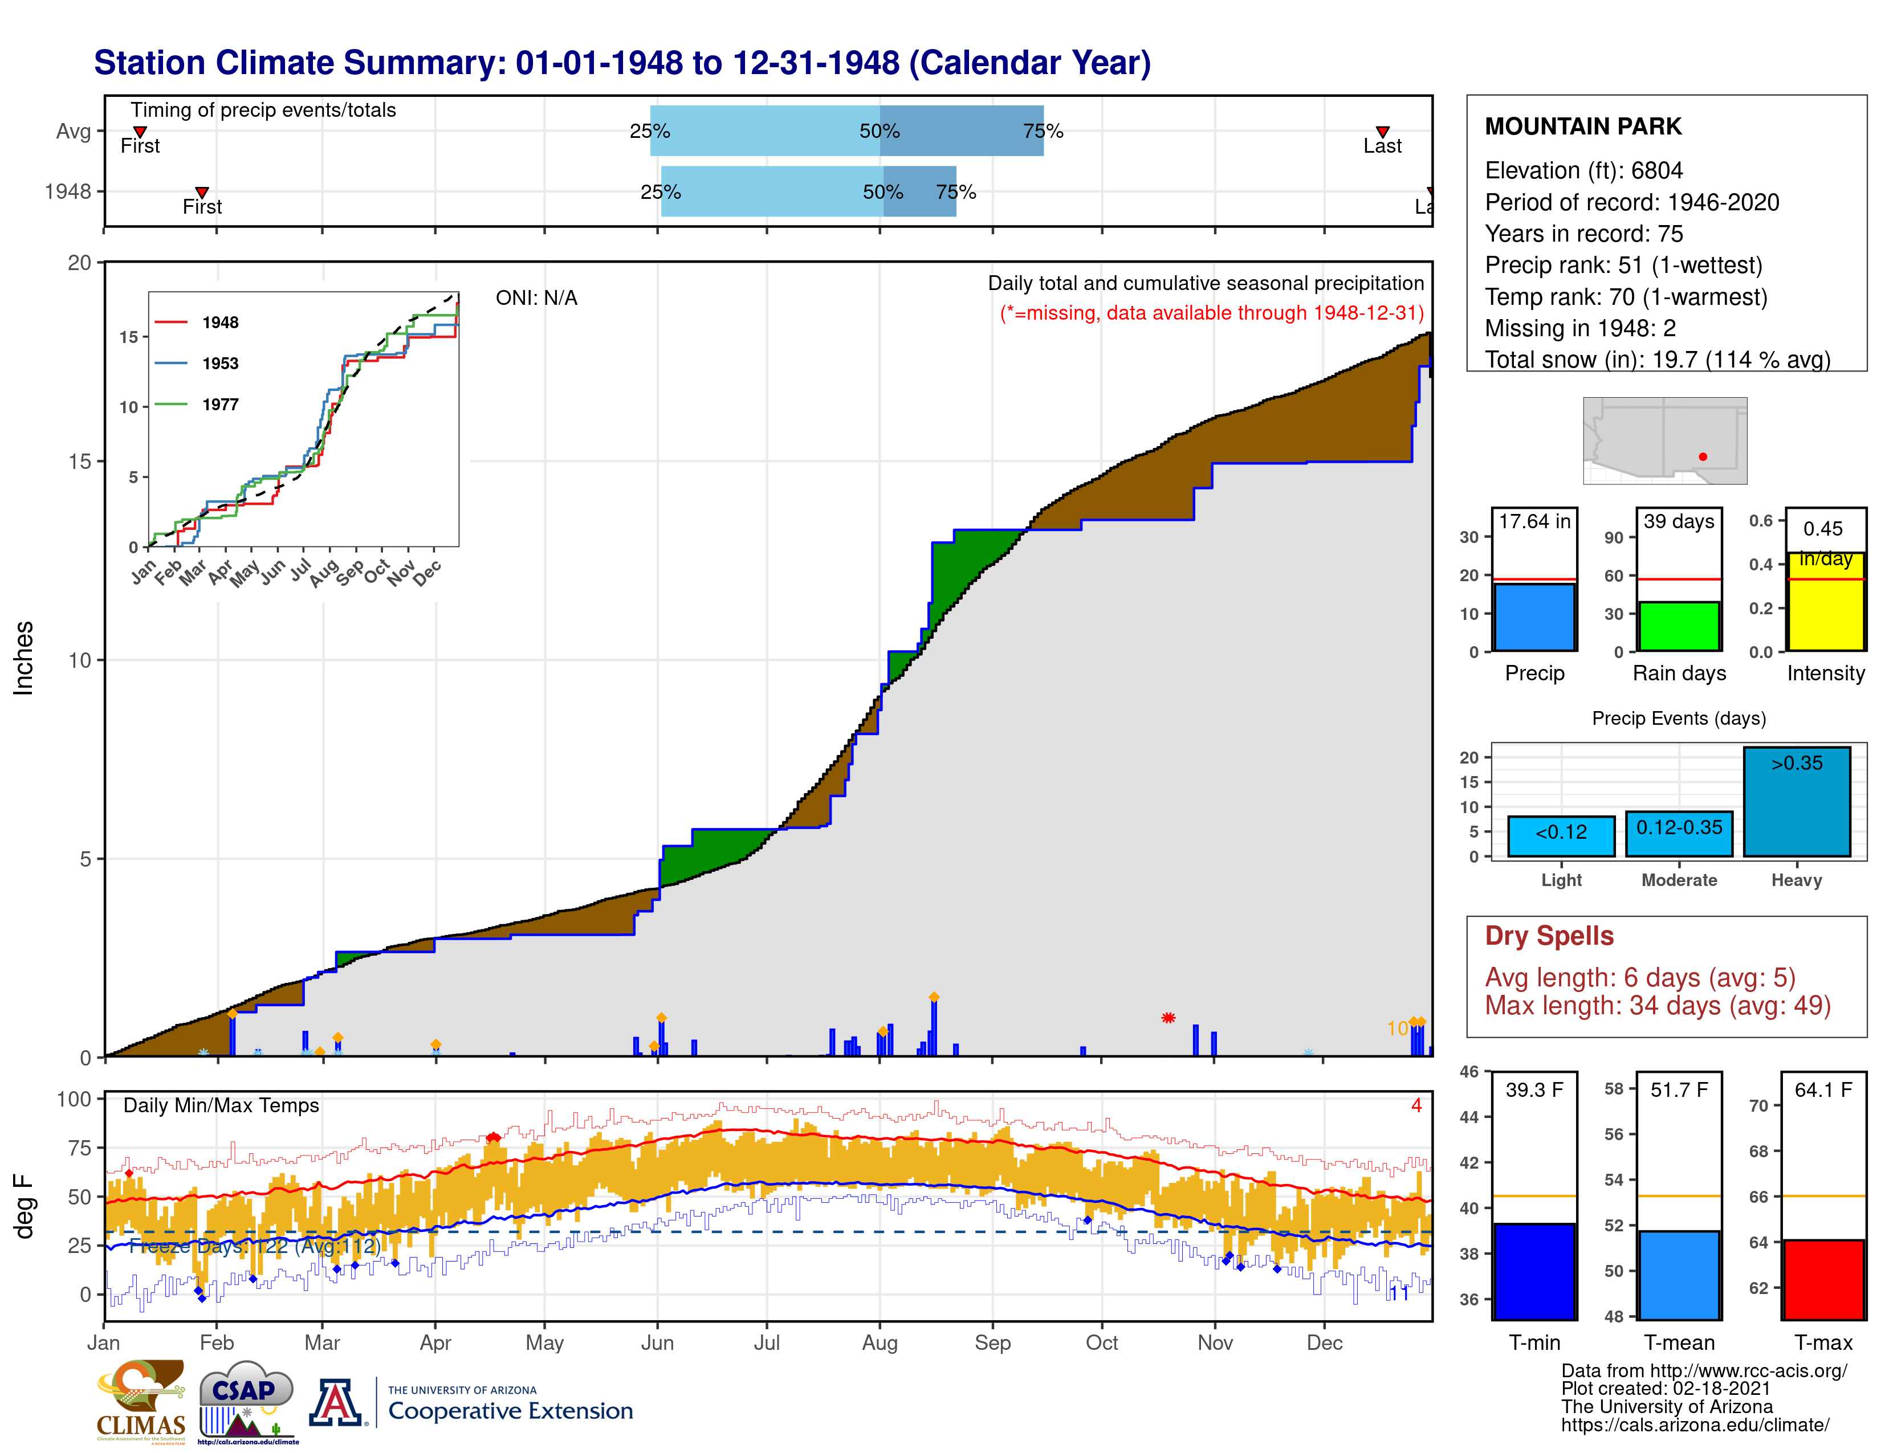This screenshot has width=1881, height=1453.
Task: Click the CLIMAS logo
Action: (x=140, y=1401)
